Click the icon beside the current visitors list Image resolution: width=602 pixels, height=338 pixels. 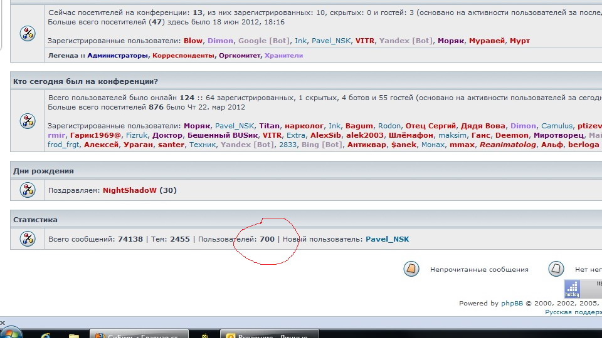click(28, 34)
